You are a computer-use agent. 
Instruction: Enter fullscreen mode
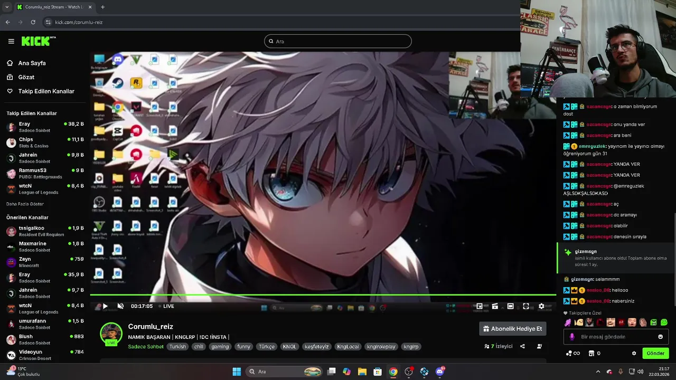tap(526, 306)
